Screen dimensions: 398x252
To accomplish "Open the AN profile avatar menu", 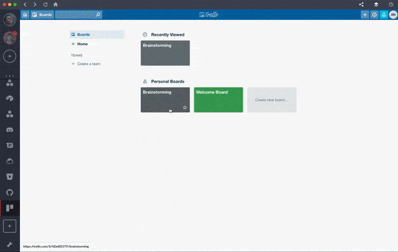I will [393, 15].
